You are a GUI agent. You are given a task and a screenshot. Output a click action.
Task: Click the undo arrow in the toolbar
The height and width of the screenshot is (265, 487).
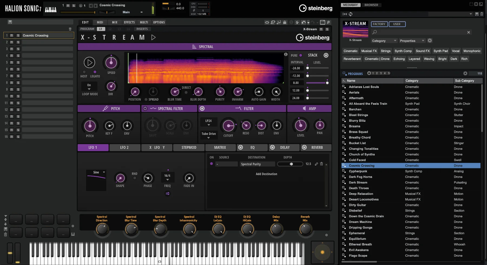pos(304,22)
